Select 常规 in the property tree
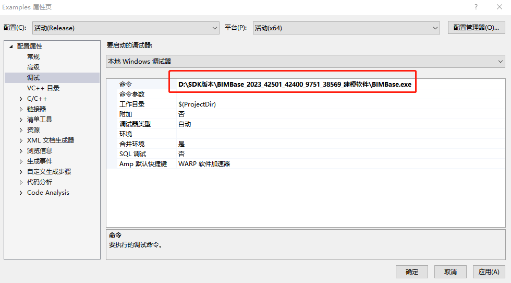 [x=33, y=57]
